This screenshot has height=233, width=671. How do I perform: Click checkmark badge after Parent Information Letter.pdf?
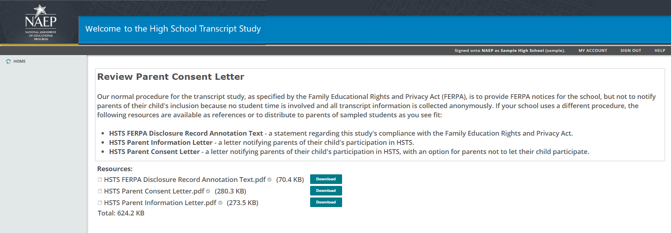point(220,203)
